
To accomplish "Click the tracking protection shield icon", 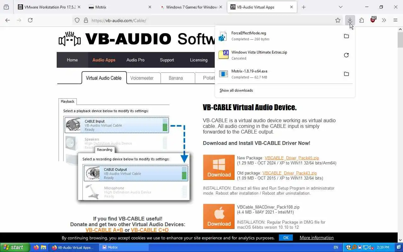I will 77,20.
